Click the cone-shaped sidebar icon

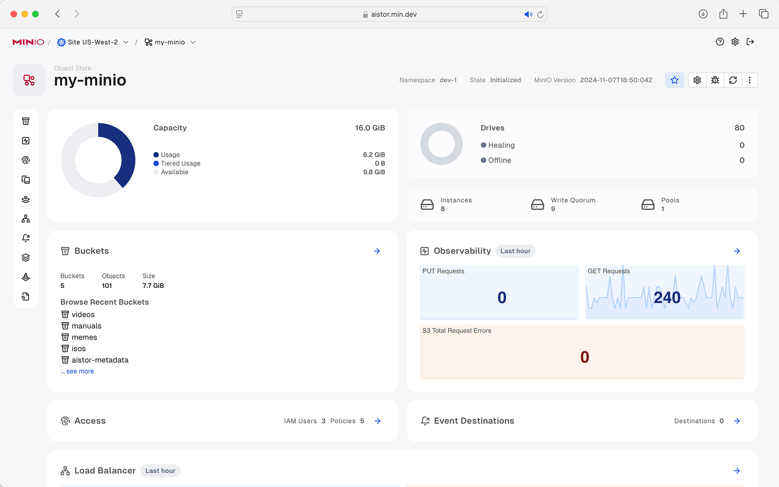point(26,277)
